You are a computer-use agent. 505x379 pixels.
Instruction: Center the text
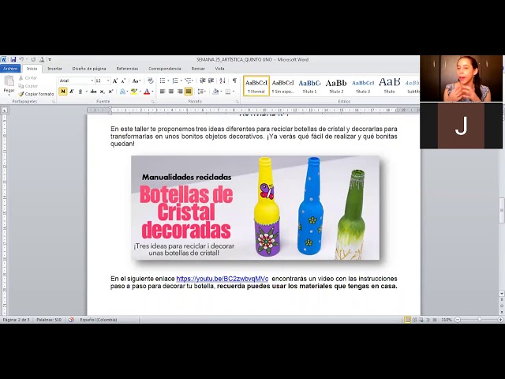pos(171,92)
